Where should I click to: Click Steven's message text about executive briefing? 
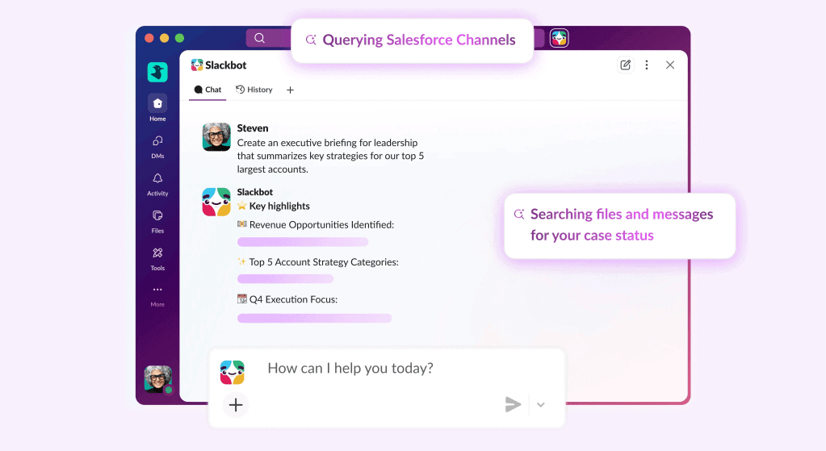click(330, 156)
